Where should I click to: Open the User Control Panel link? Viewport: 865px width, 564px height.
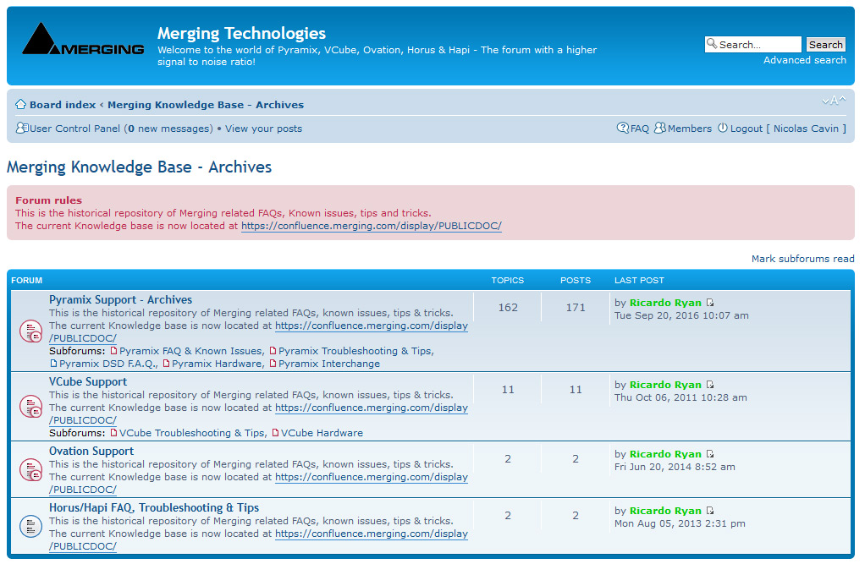[x=74, y=129]
